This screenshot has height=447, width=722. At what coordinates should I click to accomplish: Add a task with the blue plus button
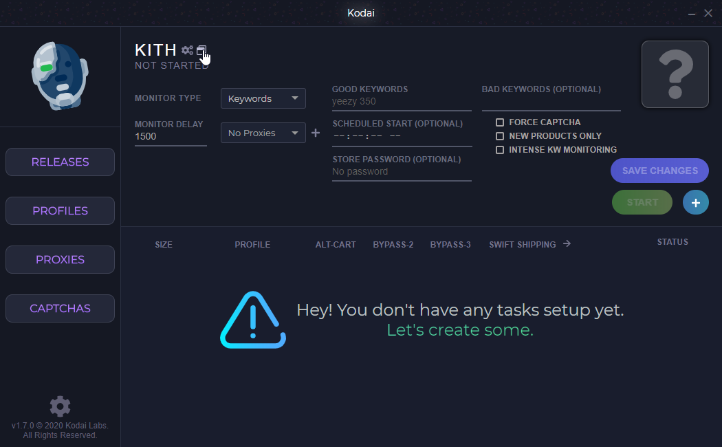coord(695,202)
